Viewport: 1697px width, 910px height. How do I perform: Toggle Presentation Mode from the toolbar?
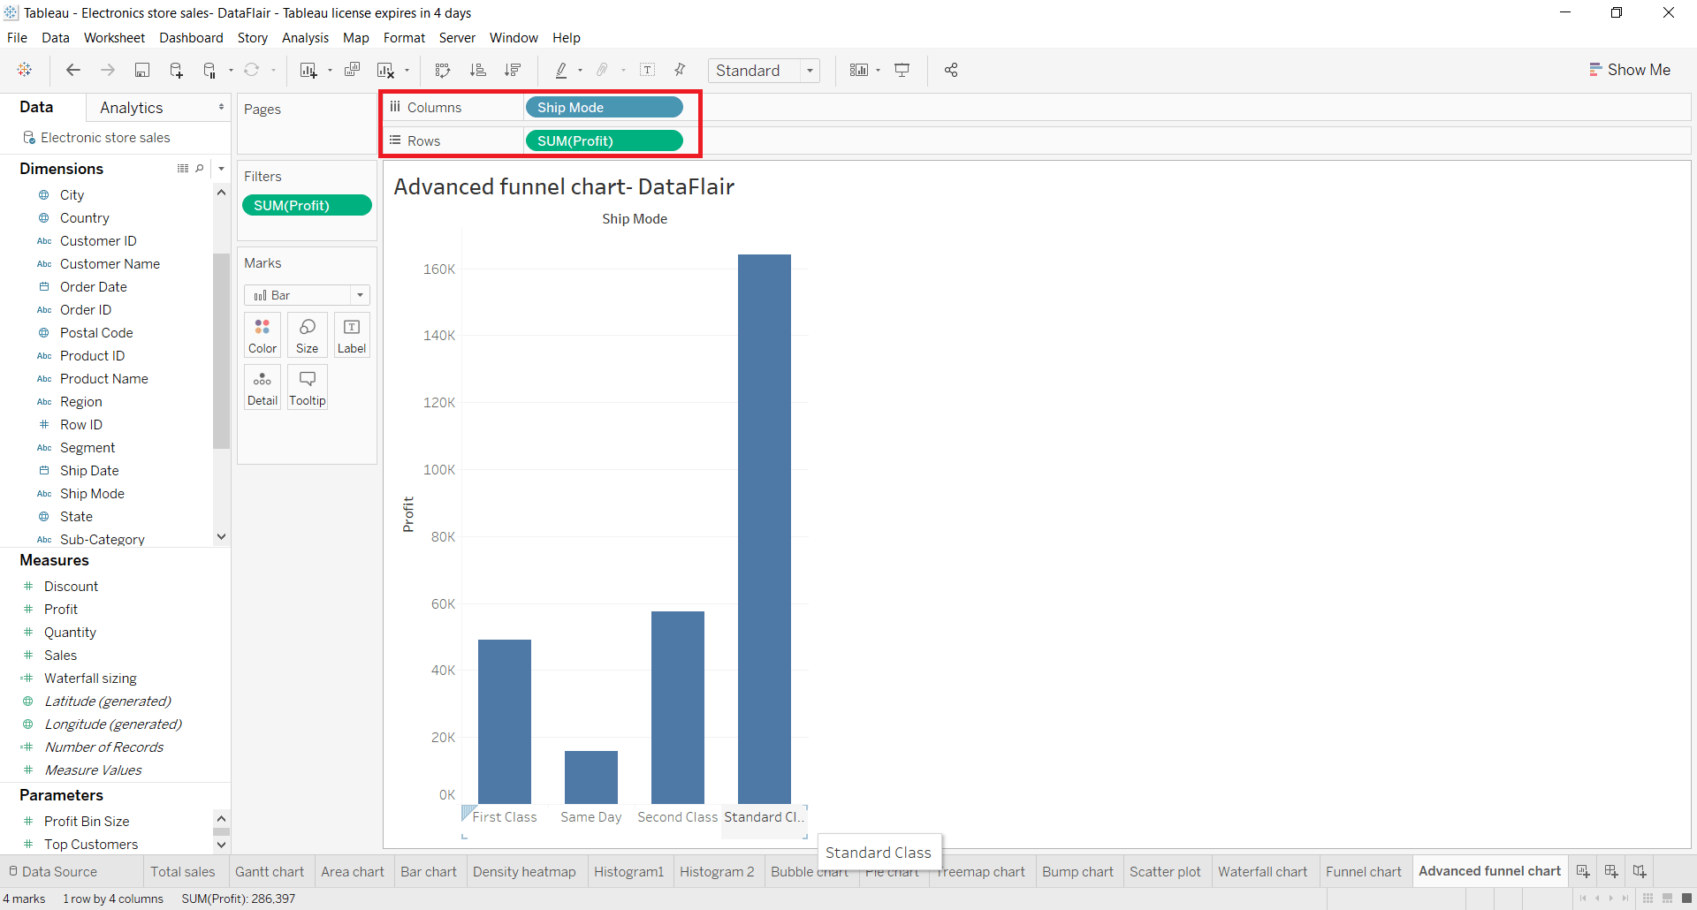902,70
